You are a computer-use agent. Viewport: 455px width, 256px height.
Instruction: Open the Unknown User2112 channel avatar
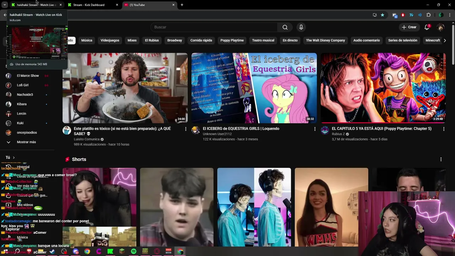196,130
